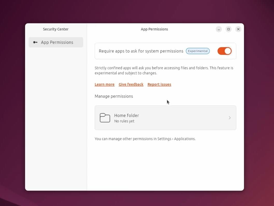Toggle the system permissions requirement switch
Image resolution: width=274 pixels, height=206 pixels.
tap(224, 51)
